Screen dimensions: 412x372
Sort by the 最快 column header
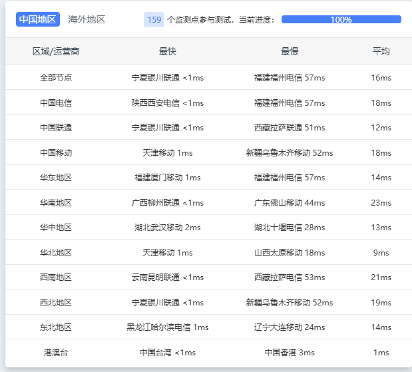167,51
